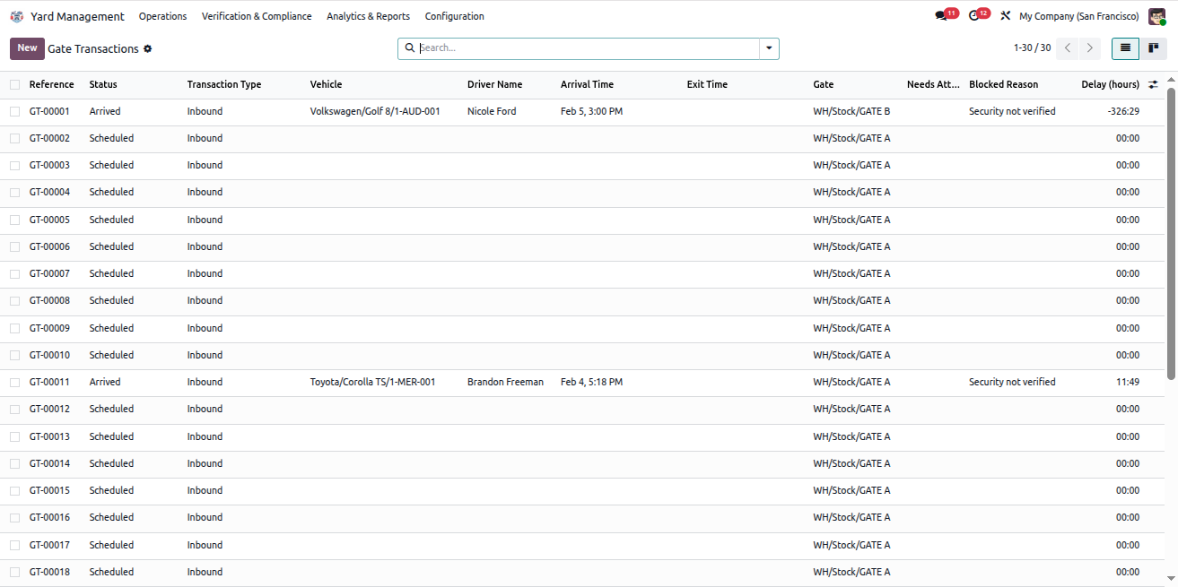Sort by the Arrival Time column header
This screenshot has width=1178, height=587.
click(x=587, y=84)
